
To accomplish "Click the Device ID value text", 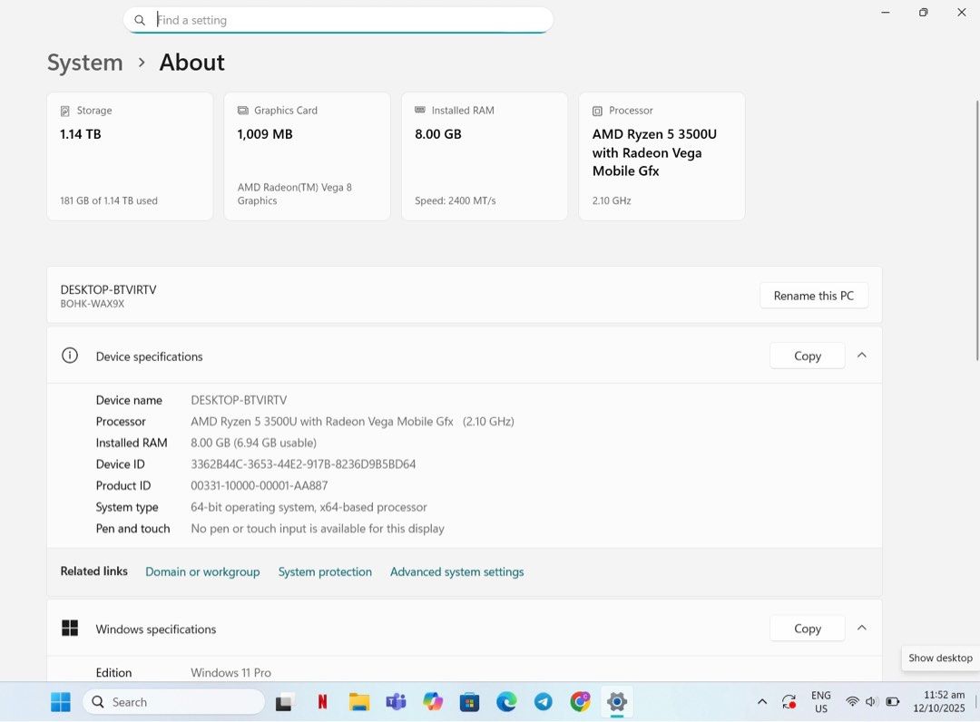I will (303, 464).
